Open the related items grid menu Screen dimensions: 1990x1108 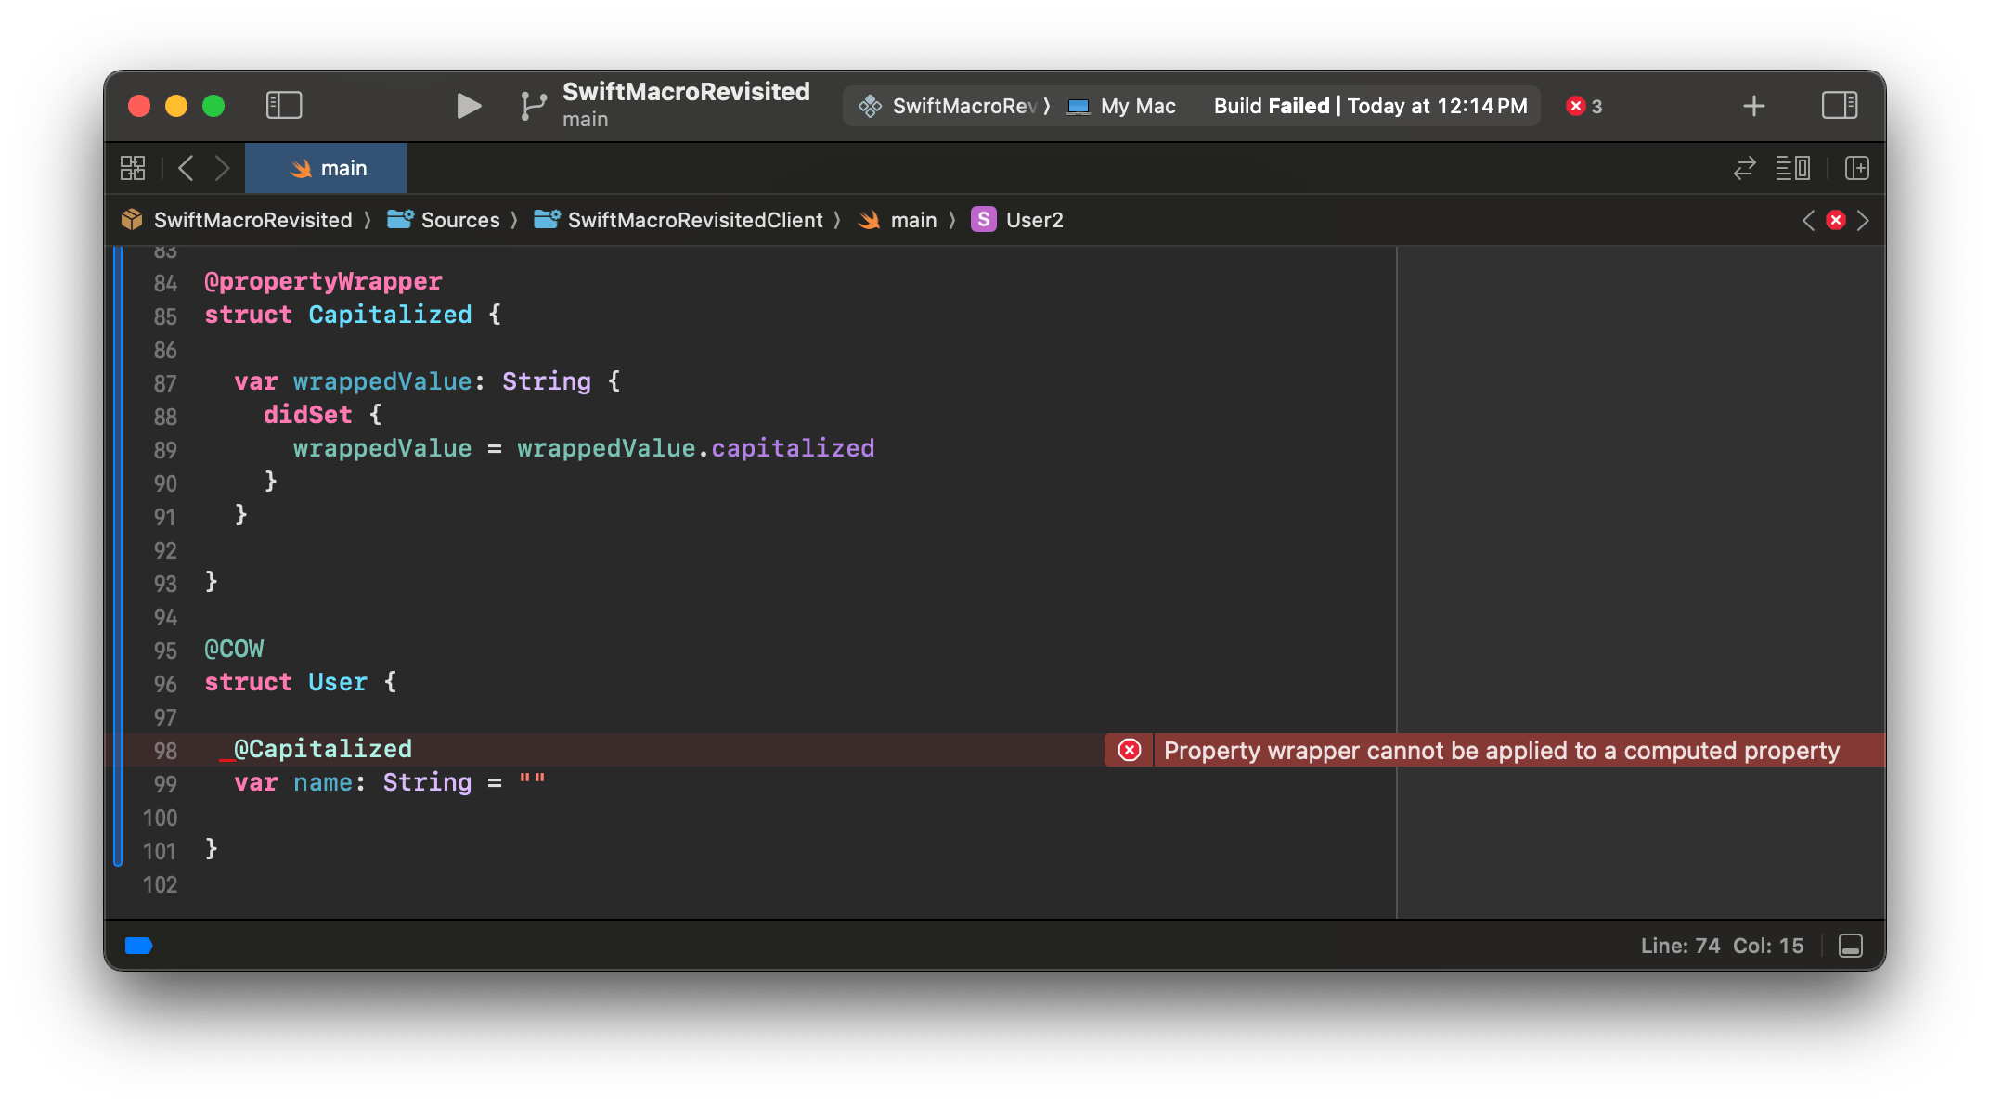tap(133, 168)
